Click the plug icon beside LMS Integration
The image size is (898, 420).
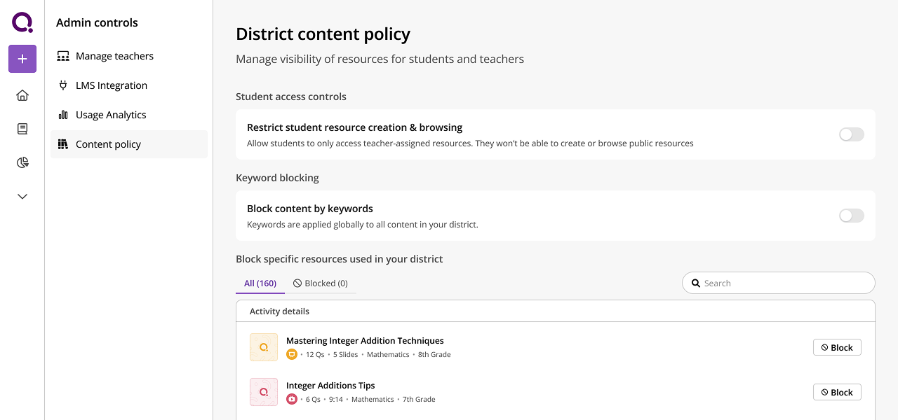(62, 85)
